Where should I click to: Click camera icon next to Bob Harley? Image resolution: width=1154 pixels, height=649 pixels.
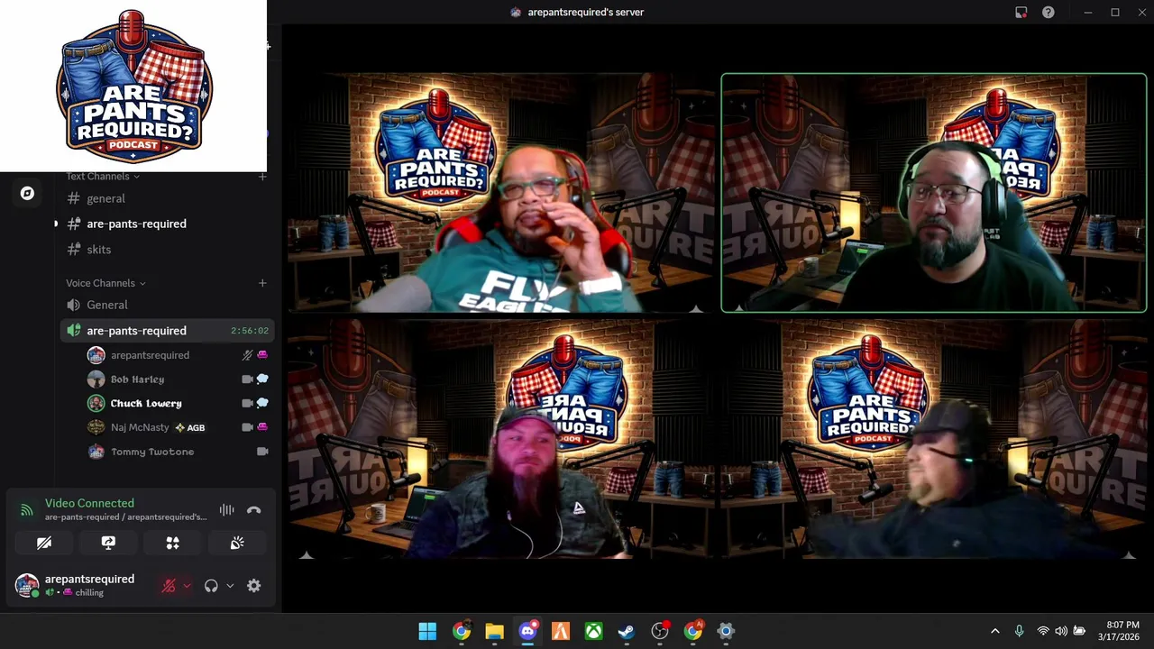[247, 379]
